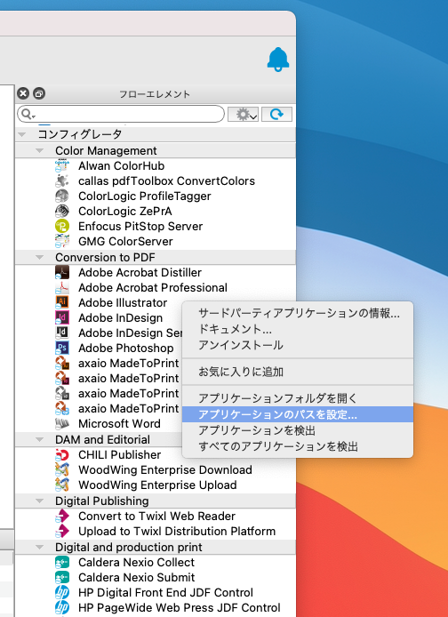Select the GMG ColorServer icon
This screenshot has width=448, height=617.
click(62, 241)
